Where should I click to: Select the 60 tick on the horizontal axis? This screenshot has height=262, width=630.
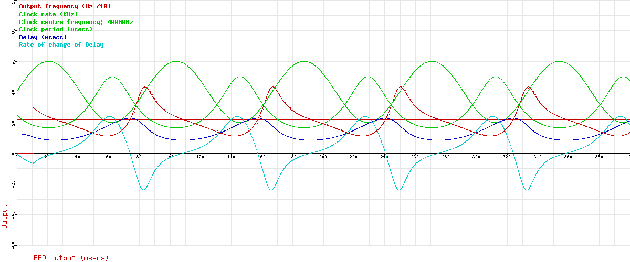109,157
